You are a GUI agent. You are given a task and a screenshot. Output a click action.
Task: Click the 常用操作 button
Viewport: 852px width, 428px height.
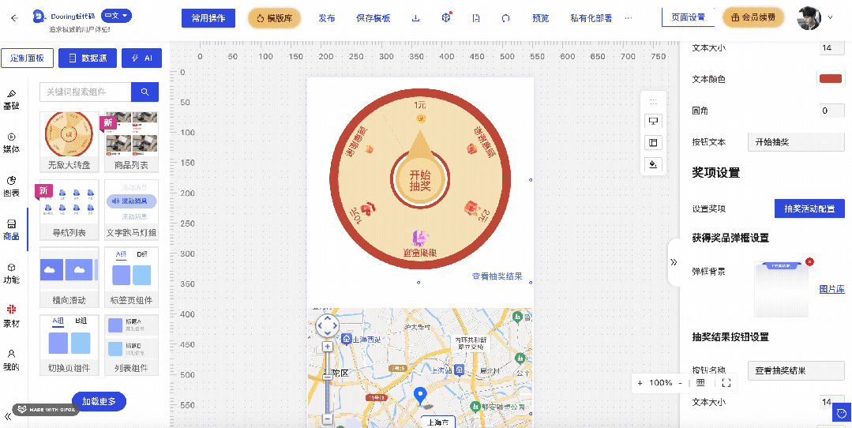208,18
